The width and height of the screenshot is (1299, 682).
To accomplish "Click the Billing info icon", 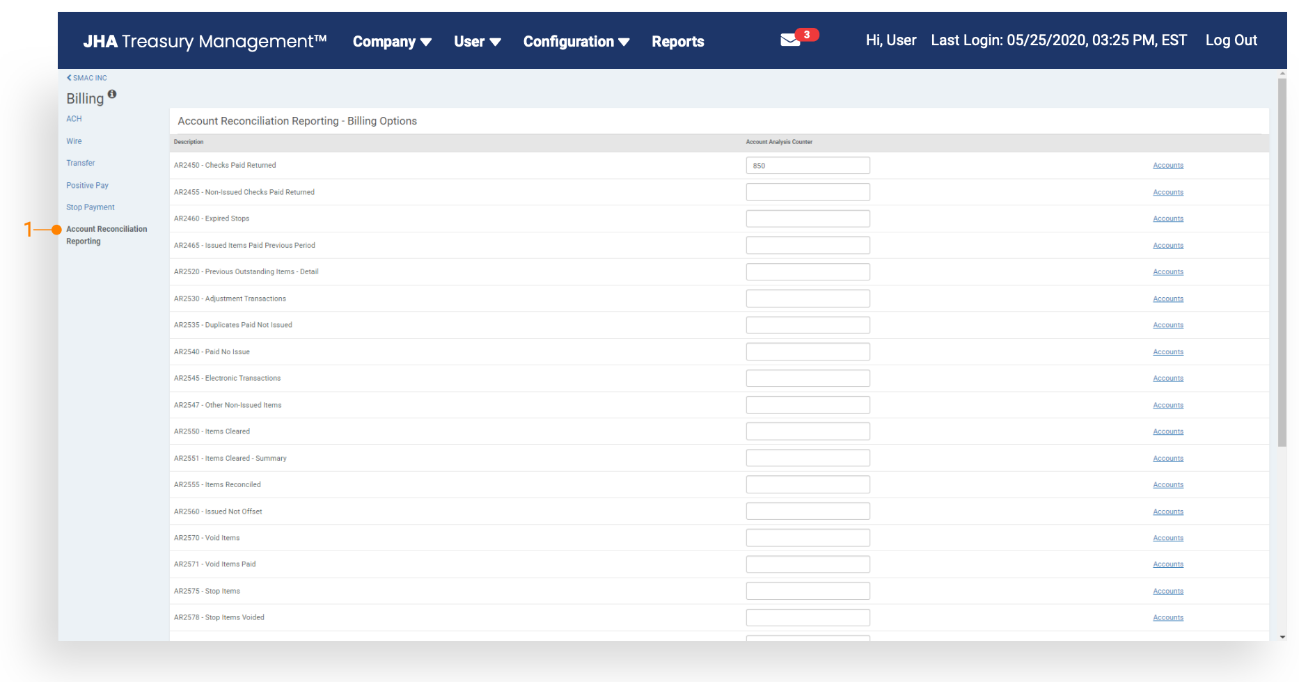I will [x=112, y=94].
